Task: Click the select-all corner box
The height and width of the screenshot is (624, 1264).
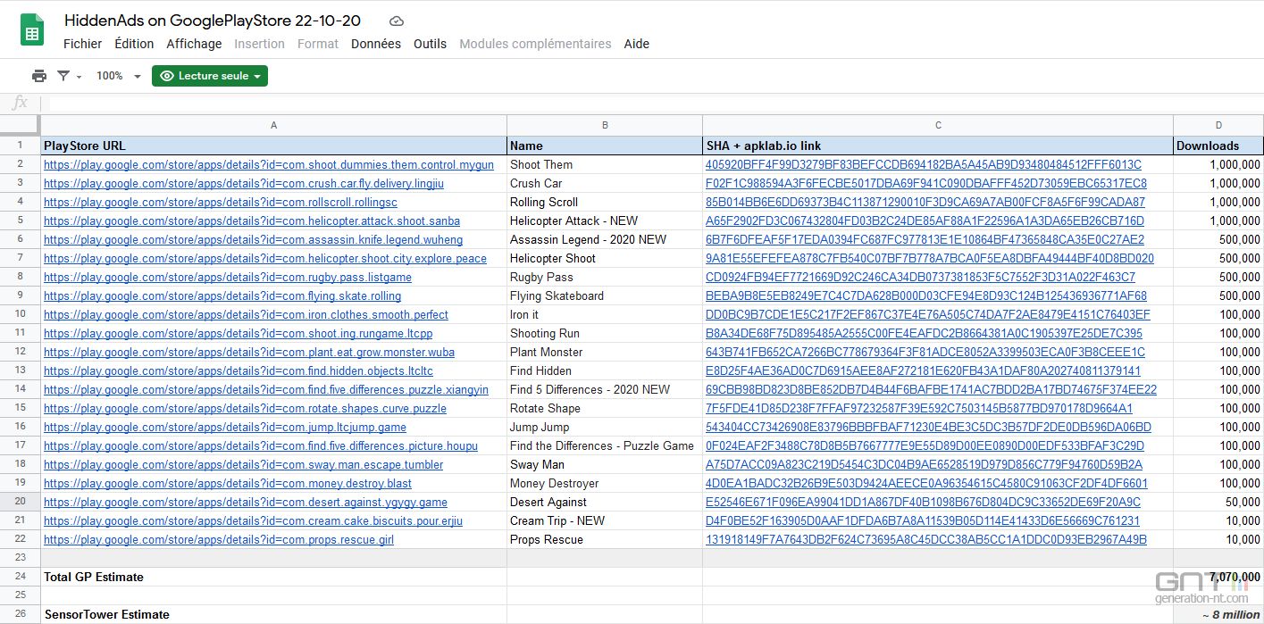Action: click(x=20, y=125)
